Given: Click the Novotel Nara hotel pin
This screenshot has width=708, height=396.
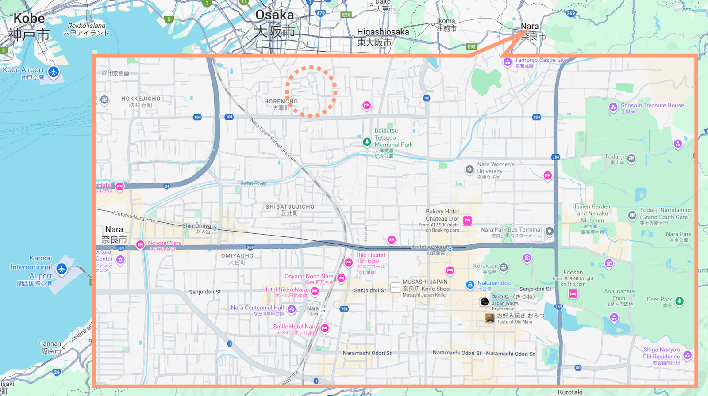Looking at the screenshot, I should coord(140,245).
